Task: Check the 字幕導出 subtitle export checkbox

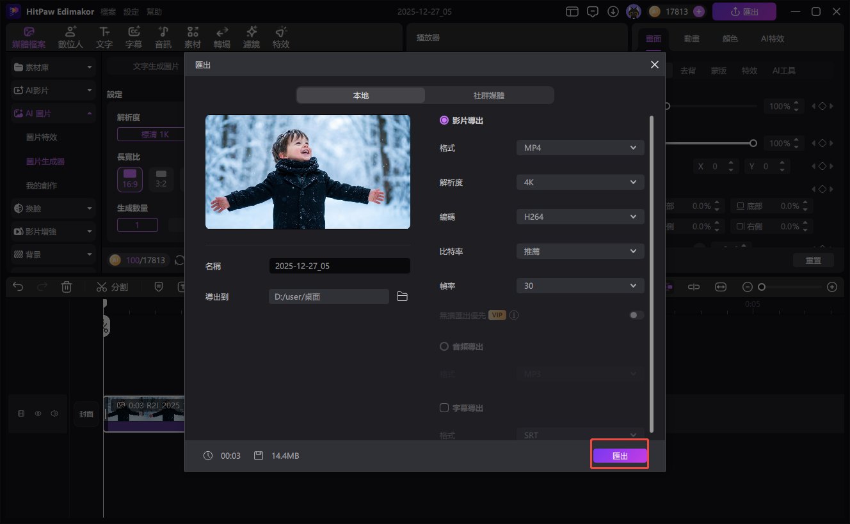Action: tap(444, 408)
